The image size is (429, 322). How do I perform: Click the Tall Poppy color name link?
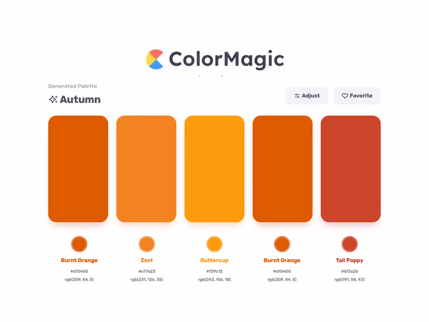click(350, 260)
